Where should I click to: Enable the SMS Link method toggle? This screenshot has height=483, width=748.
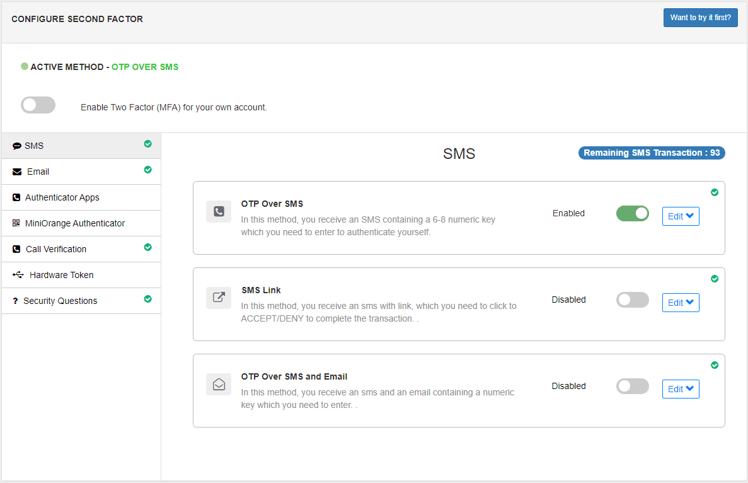pyautogui.click(x=632, y=300)
